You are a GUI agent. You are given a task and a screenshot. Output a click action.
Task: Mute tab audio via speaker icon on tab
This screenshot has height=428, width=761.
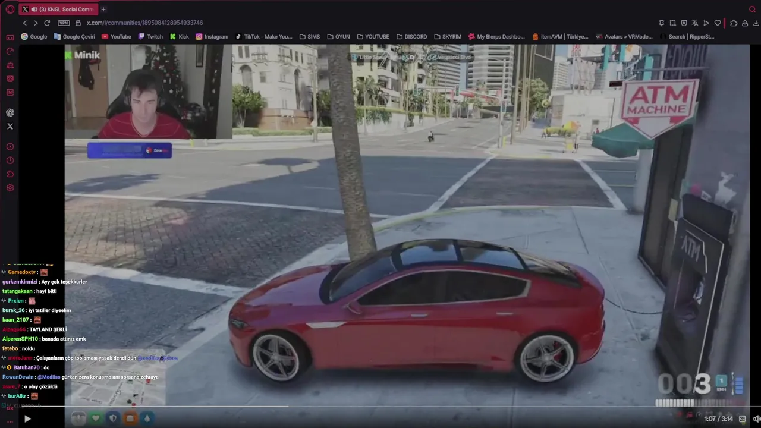(x=34, y=9)
